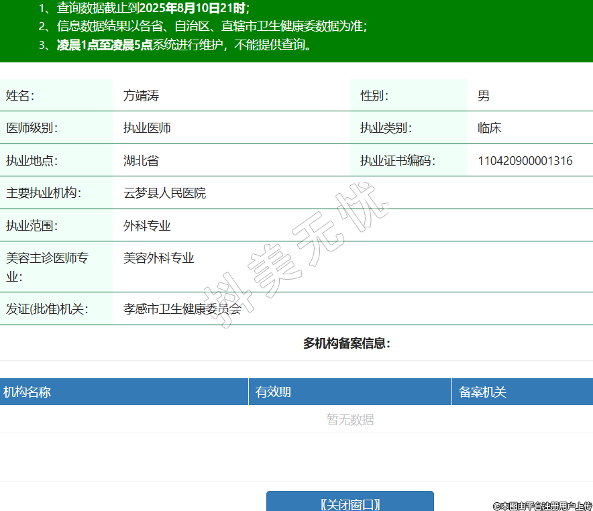This screenshot has height=511, width=593.
Task: Click the certificate number 110420900001316
Action: [525, 161]
